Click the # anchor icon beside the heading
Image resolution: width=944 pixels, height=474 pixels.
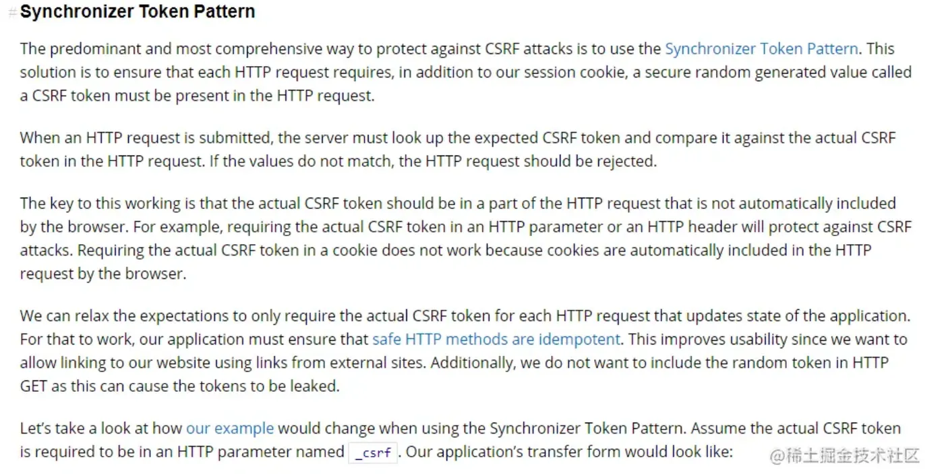click(x=12, y=12)
